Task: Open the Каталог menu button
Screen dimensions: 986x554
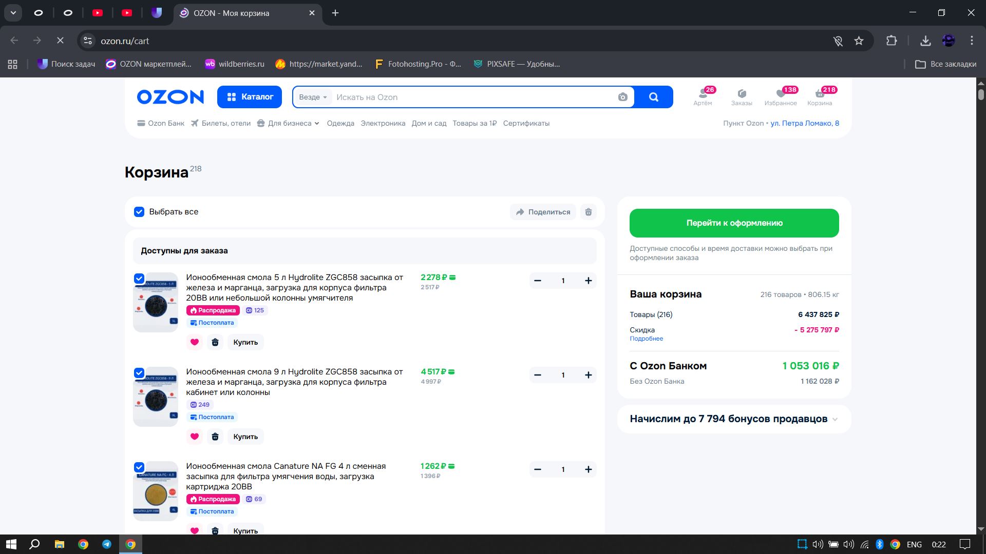Action: click(250, 97)
